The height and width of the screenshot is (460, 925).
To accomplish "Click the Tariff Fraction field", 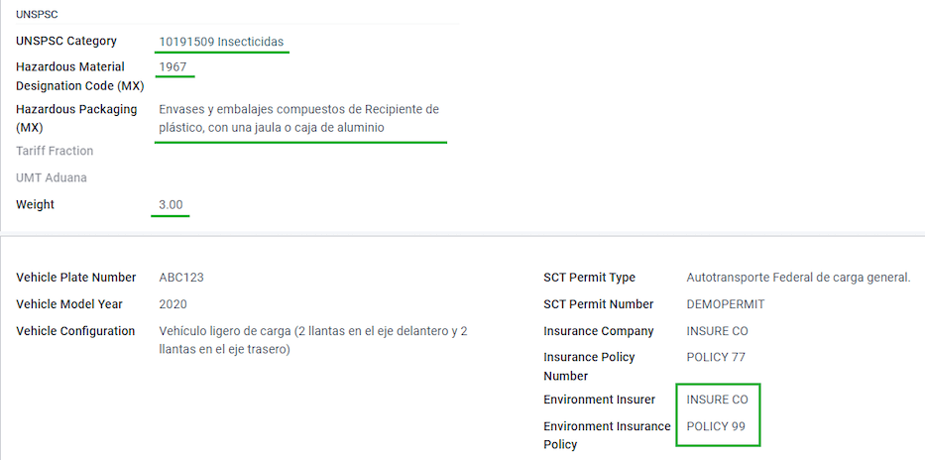I will (x=300, y=151).
